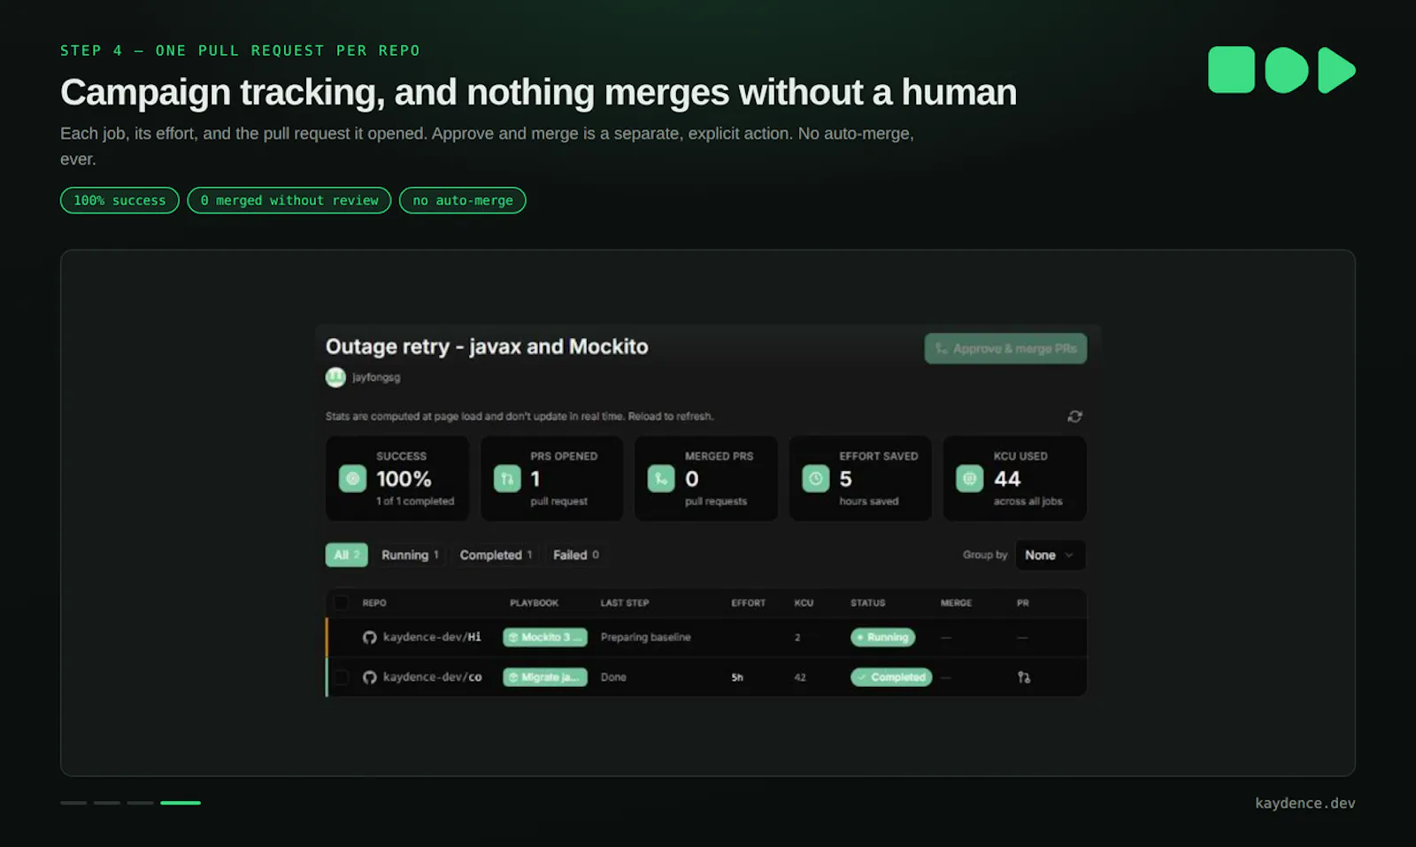Click the Approve & merge PRs button
Viewport: 1416px width, 847px height.
pos(1005,349)
